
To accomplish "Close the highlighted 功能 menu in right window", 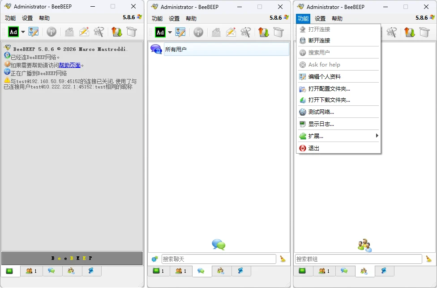I will click(x=303, y=19).
